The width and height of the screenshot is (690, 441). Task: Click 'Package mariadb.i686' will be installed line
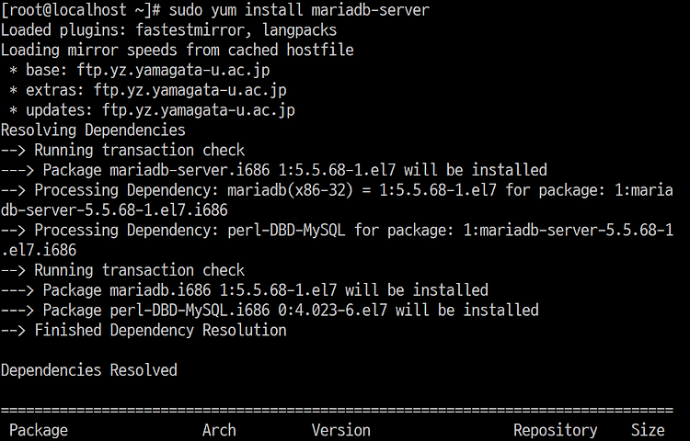coord(245,290)
